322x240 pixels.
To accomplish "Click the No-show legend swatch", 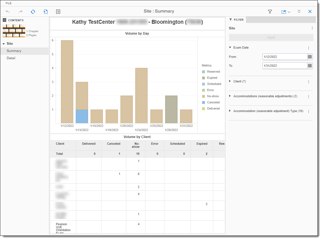I will pyautogui.click(x=203, y=96).
